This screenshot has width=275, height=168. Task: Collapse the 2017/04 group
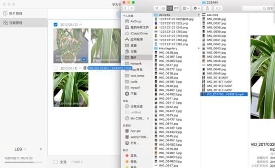click(x=80, y=68)
